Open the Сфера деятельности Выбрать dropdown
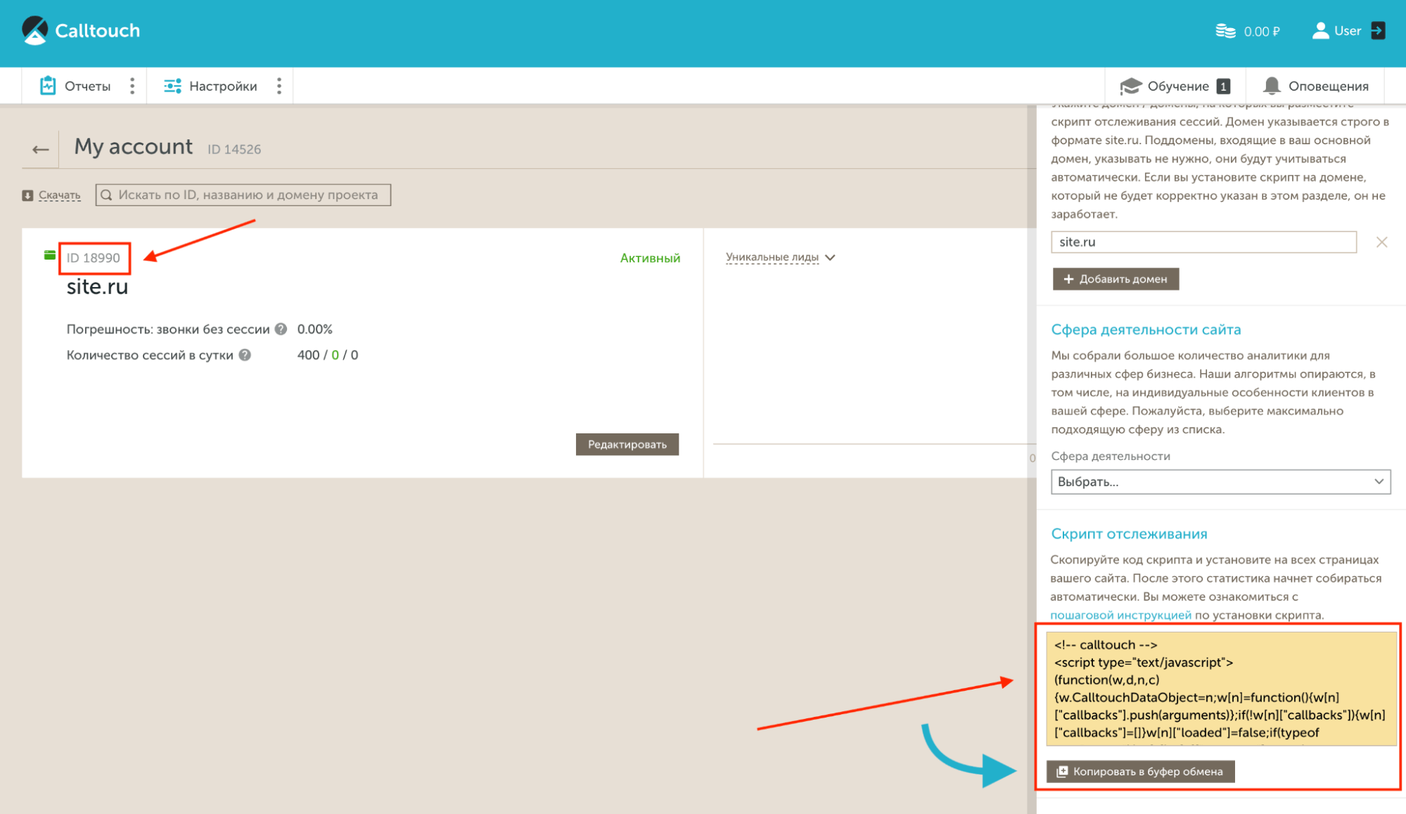 tap(1220, 482)
